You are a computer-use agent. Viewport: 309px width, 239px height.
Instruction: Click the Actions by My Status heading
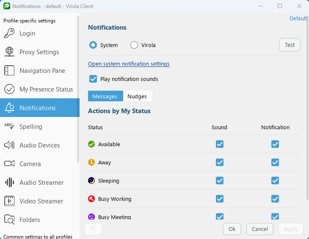click(119, 111)
